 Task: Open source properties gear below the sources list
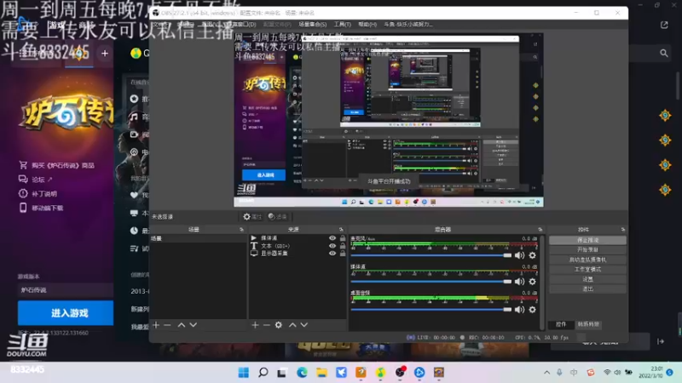279,325
